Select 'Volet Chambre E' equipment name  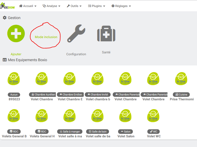(70, 99)
